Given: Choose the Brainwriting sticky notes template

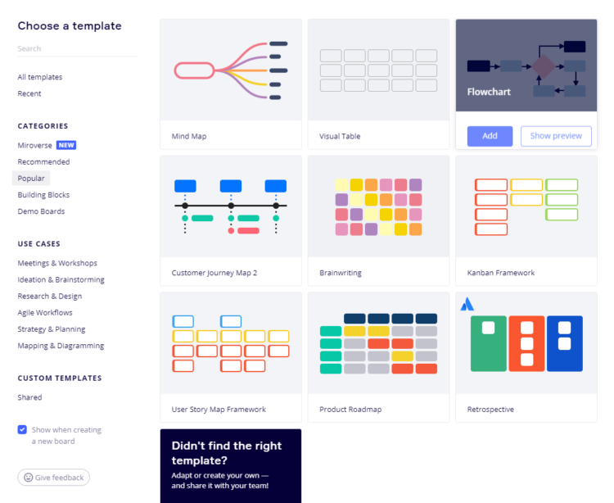Looking at the screenshot, I should (x=378, y=207).
